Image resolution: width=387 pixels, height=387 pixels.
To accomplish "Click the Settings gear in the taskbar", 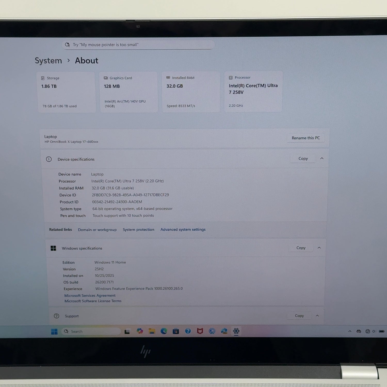I will pos(236,331).
